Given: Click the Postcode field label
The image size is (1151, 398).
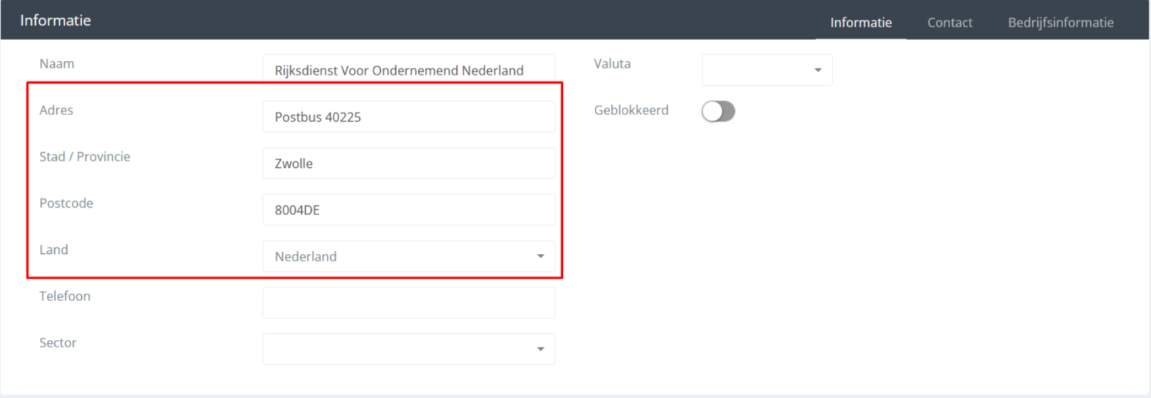Looking at the screenshot, I should 66,203.
